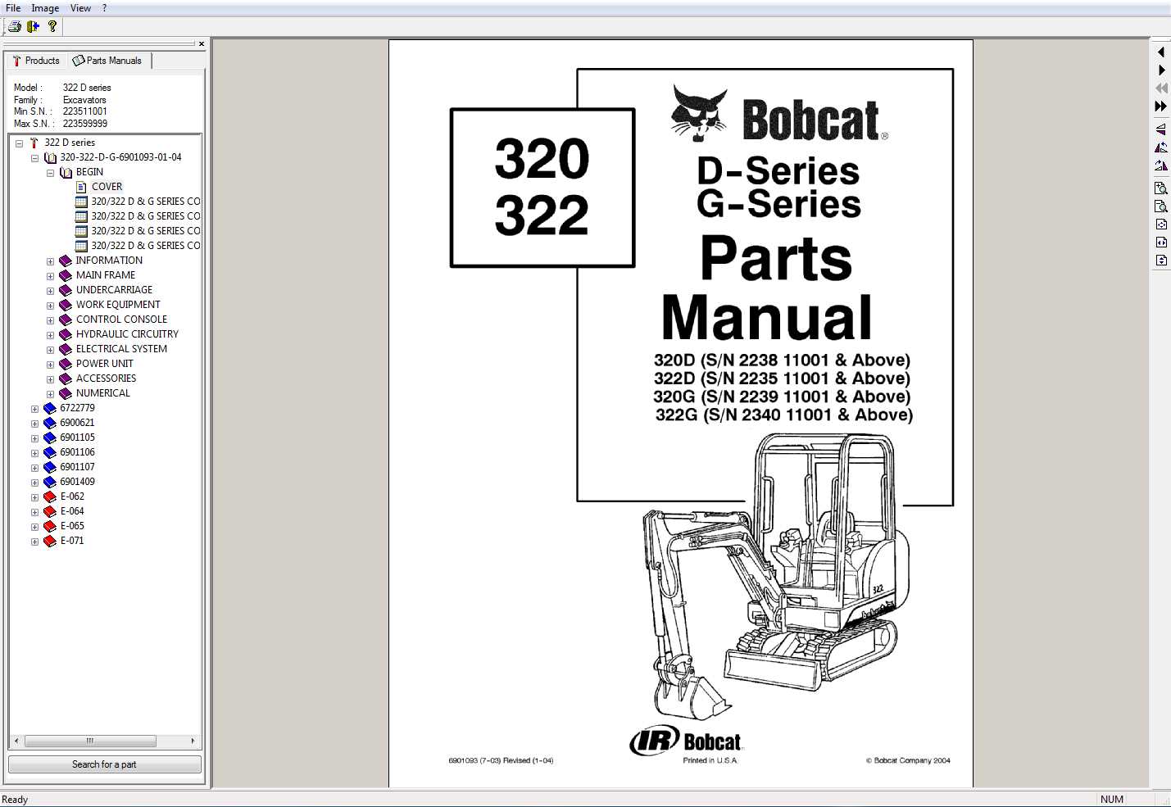This screenshot has width=1171, height=807.
Task: Expand the WORK EQUIPMENT section
Action: click(50, 306)
